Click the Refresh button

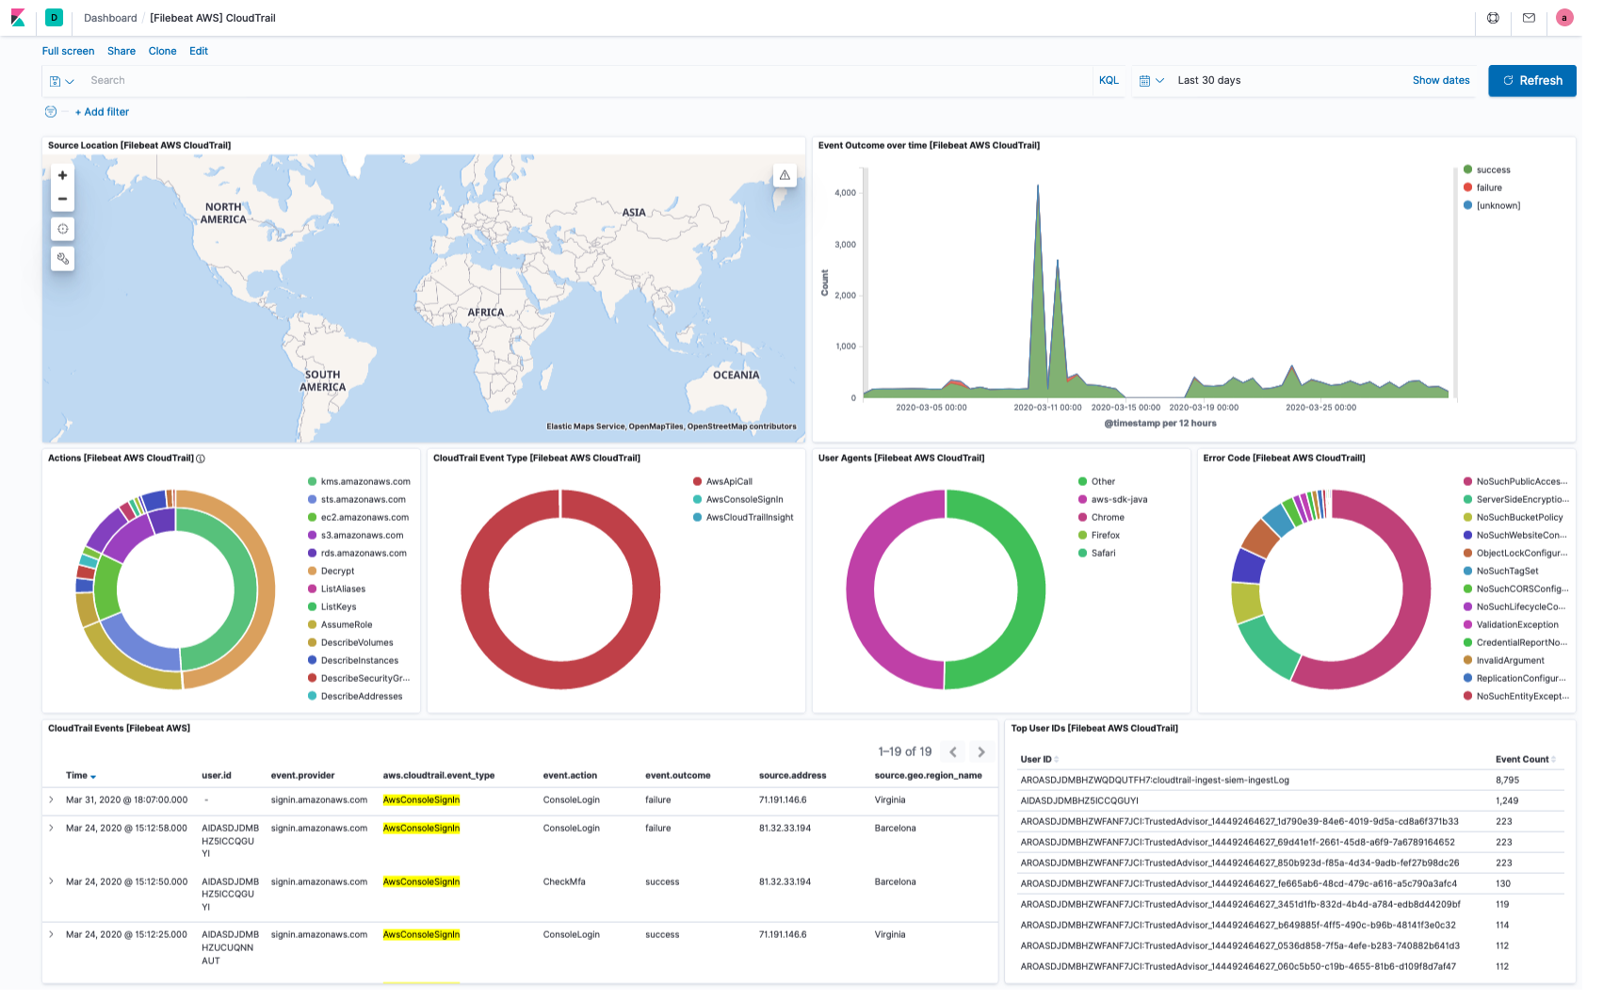point(1531,81)
